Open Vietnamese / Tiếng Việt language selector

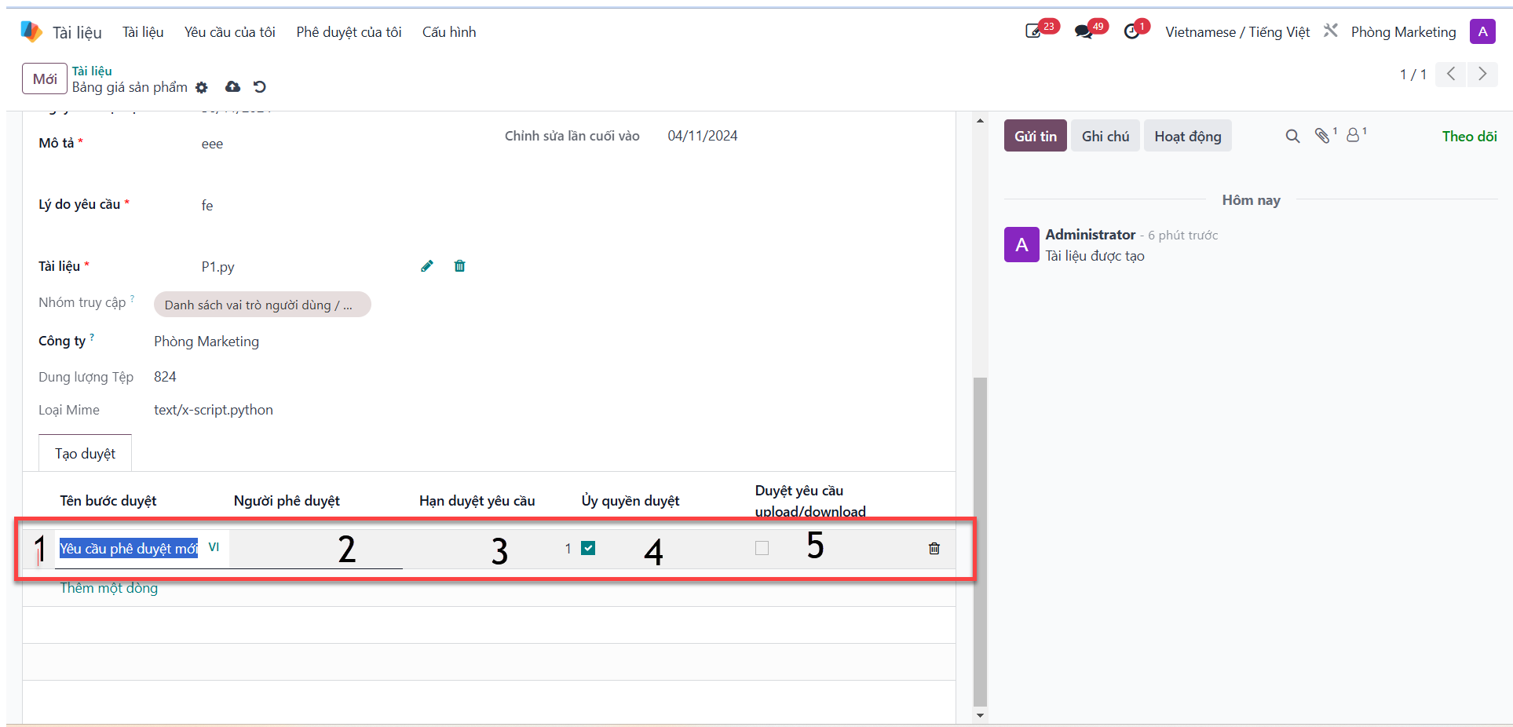(1237, 31)
